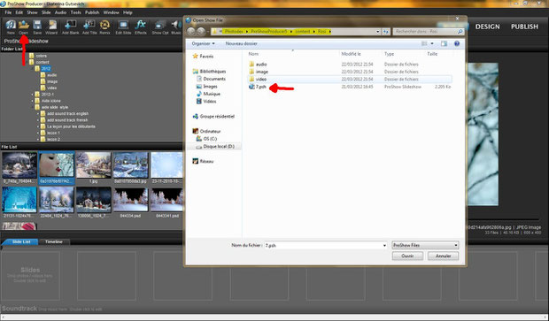Open Show Opt toolbar icon

point(160,27)
